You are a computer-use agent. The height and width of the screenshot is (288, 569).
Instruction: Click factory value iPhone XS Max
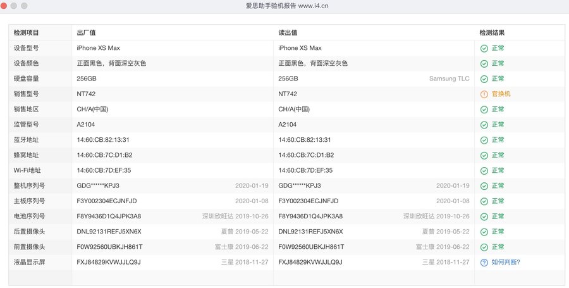[99, 48]
